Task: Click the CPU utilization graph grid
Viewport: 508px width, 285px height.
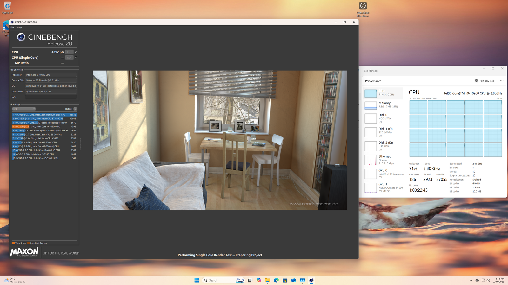Action: pos(456,129)
